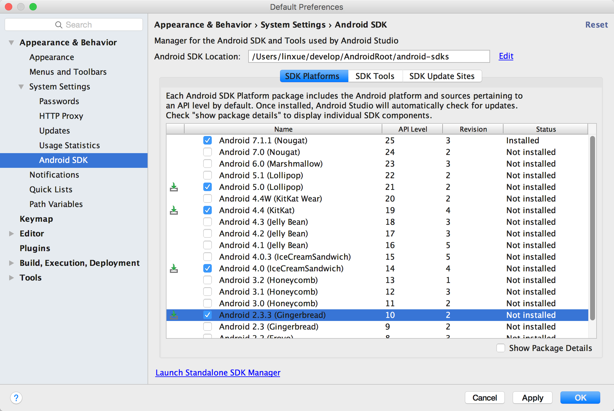Check Android 4.0.3 (IceCreamSandwich) checkbox
Viewport: 614px width, 411px height.
(x=208, y=257)
